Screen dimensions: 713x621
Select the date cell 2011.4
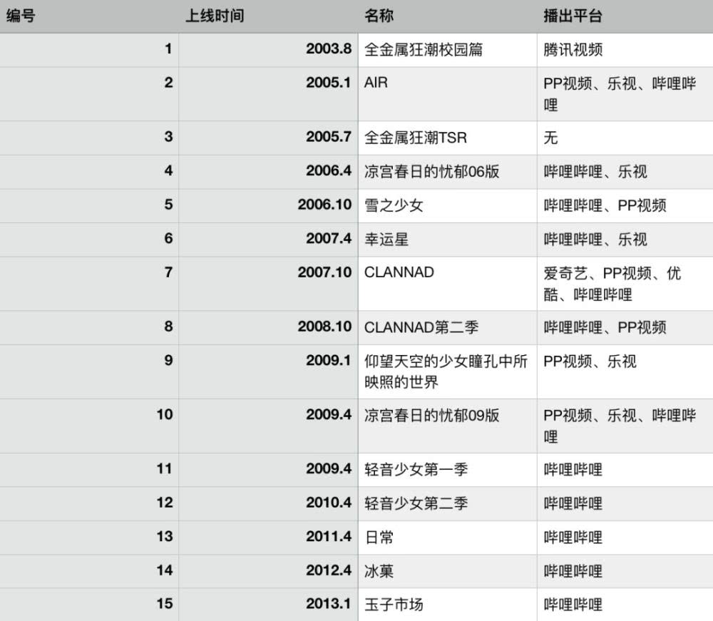pos(268,538)
